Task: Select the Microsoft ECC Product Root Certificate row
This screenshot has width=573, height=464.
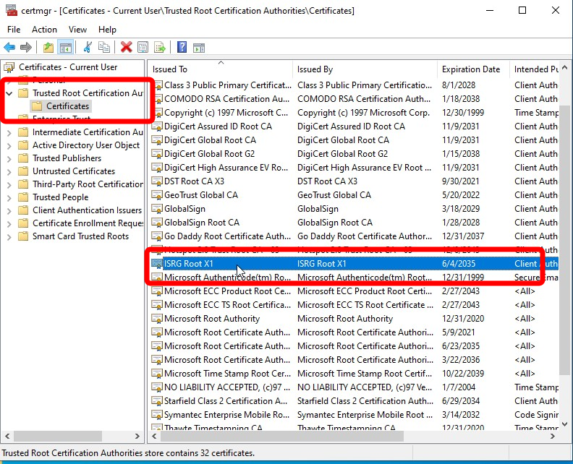Action: point(355,291)
